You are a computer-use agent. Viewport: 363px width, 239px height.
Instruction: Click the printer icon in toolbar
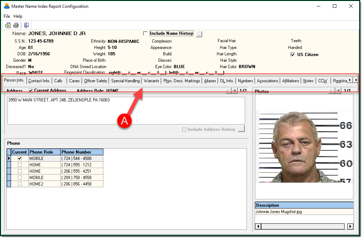(x=16, y=25)
